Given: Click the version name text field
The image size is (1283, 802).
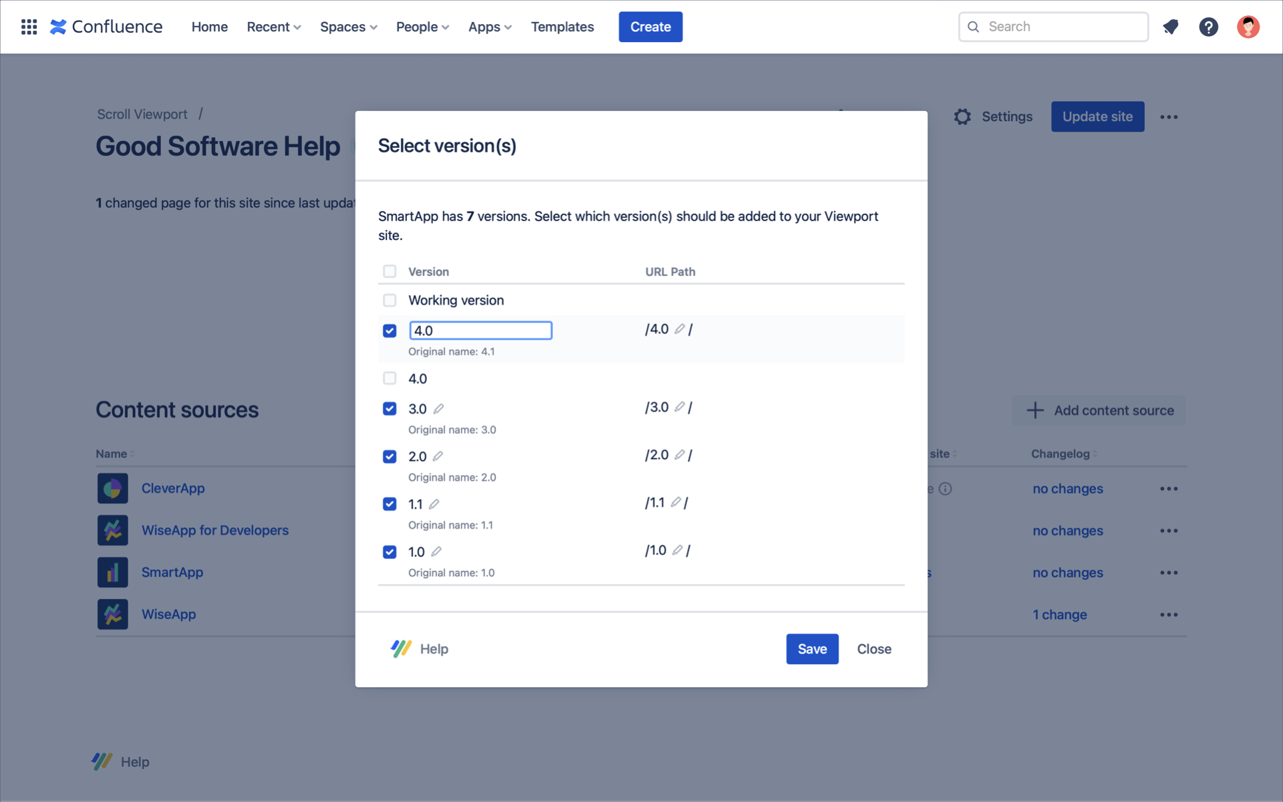Looking at the screenshot, I should 480,330.
